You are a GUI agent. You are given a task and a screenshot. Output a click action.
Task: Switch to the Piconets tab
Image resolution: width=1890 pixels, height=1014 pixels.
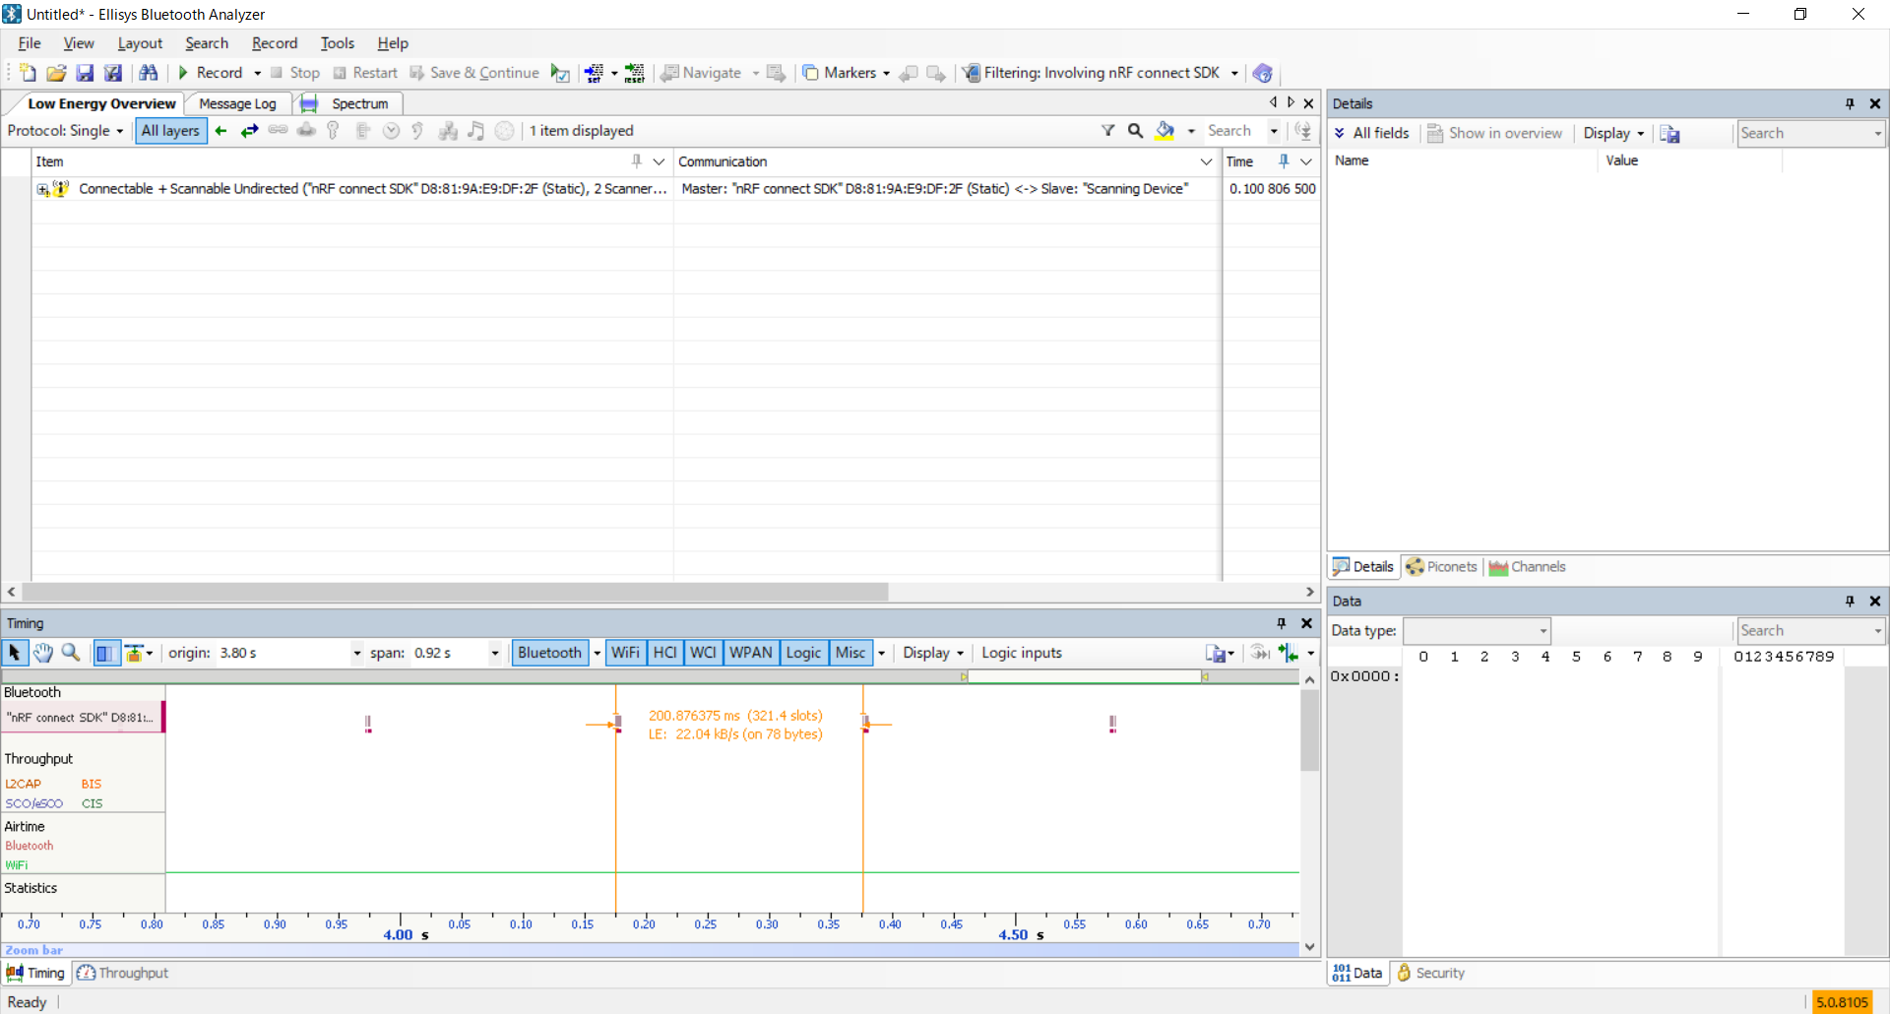pos(1442,567)
